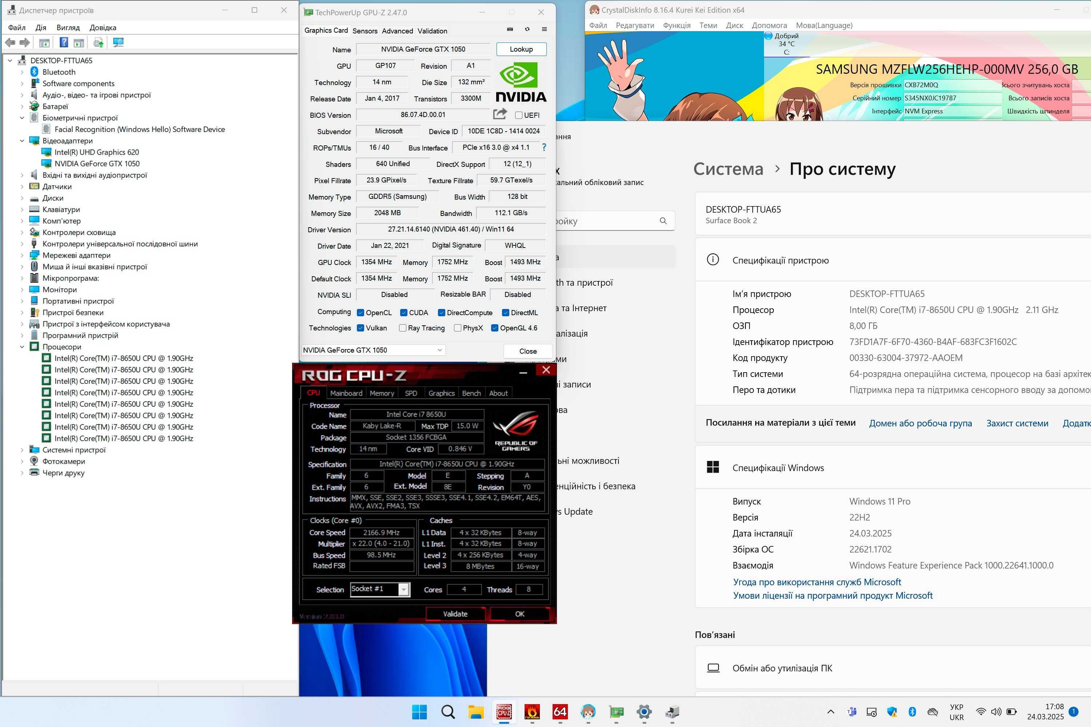Switch to Memory tab in CPU-Z
1091x727 pixels.
point(382,393)
